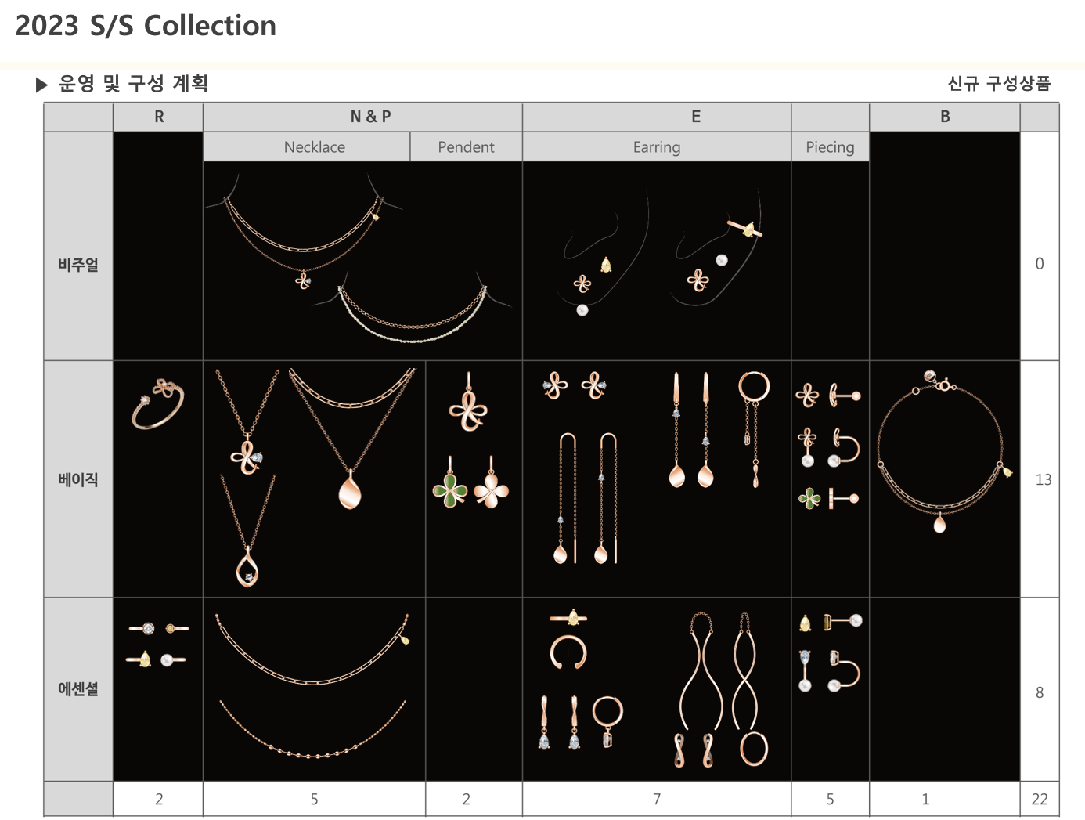Select the knot ring image in 베이직 row
The height and width of the screenshot is (820, 1085).
click(x=158, y=404)
